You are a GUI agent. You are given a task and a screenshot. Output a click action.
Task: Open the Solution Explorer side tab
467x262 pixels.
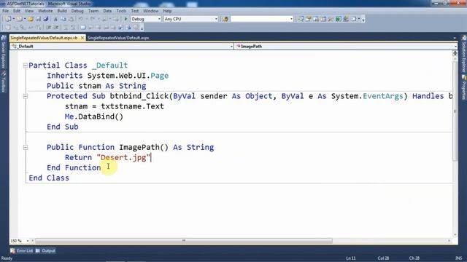pyautogui.click(x=464, y=53)
